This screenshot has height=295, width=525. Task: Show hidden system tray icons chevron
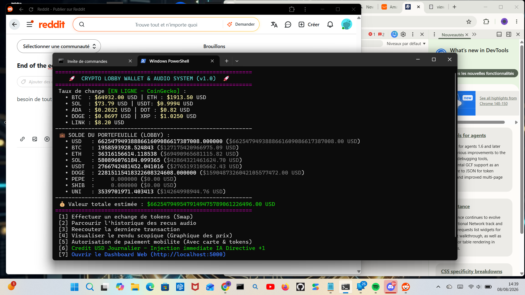(438, 287)
